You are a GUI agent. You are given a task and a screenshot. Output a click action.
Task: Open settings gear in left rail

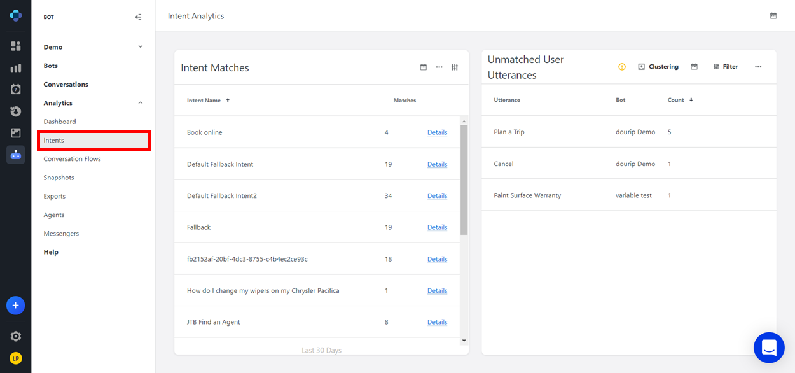[x=16, y=336]
